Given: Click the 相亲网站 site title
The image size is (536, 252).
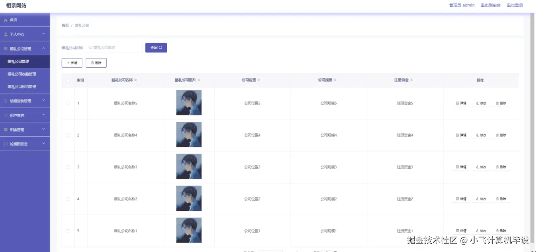Looking at the screenshot, I should (x=16, y=5).
